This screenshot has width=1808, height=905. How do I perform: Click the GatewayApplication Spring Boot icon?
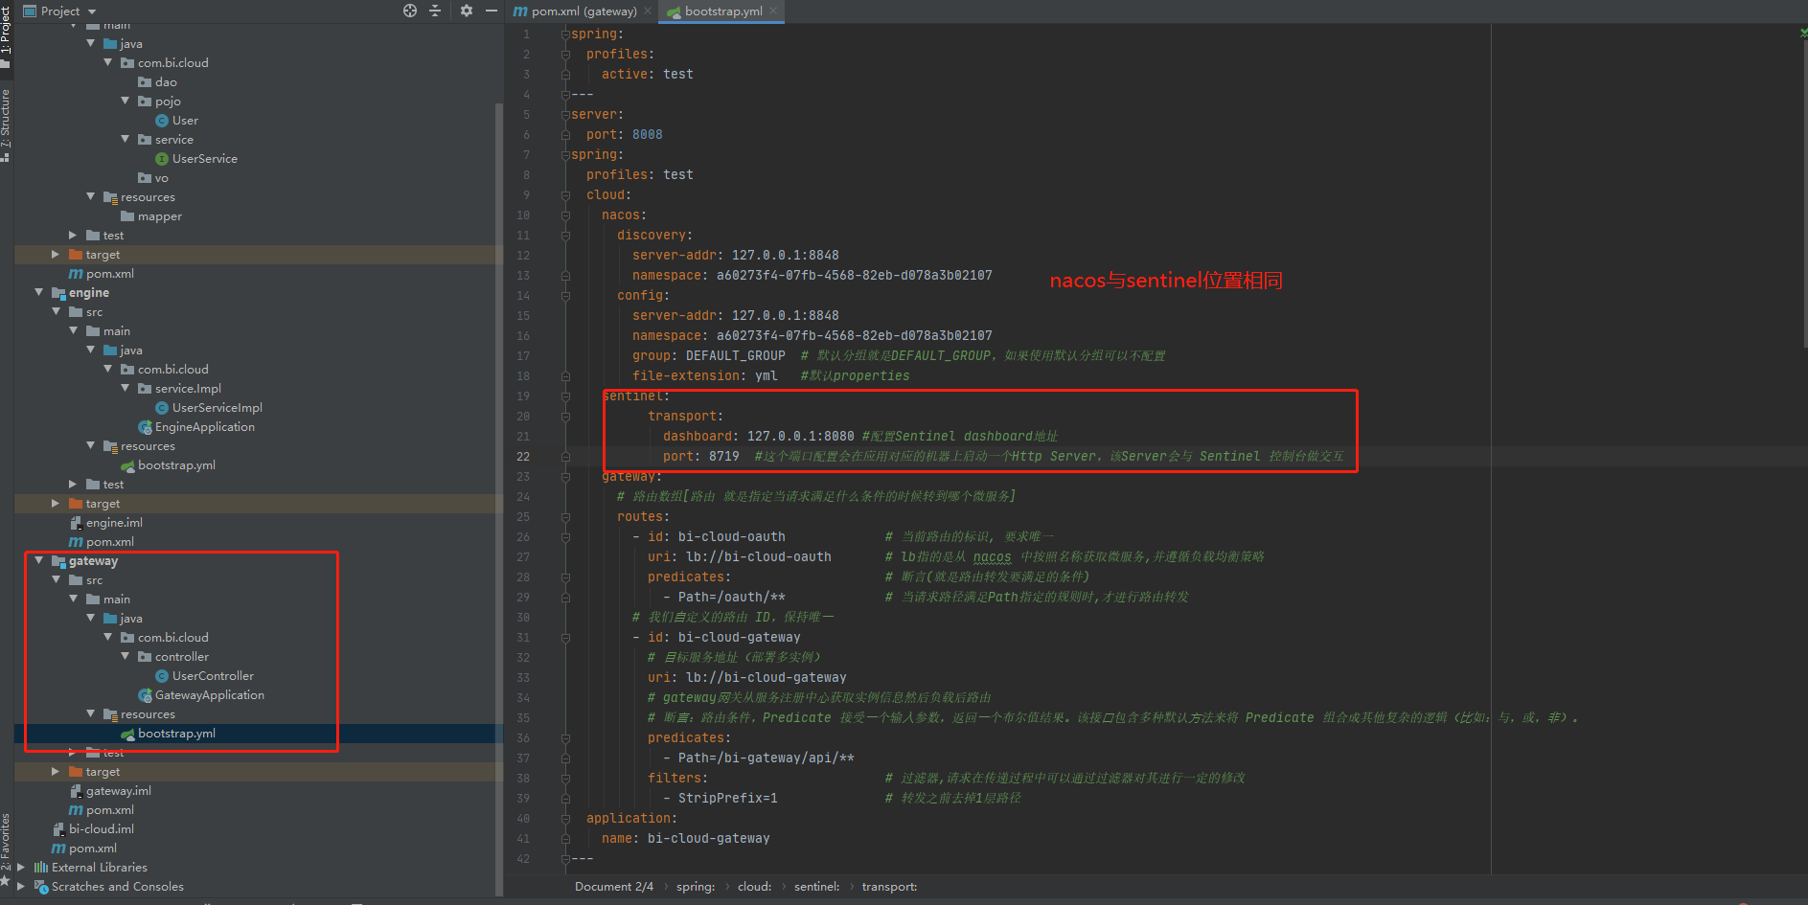coord(146,694)
